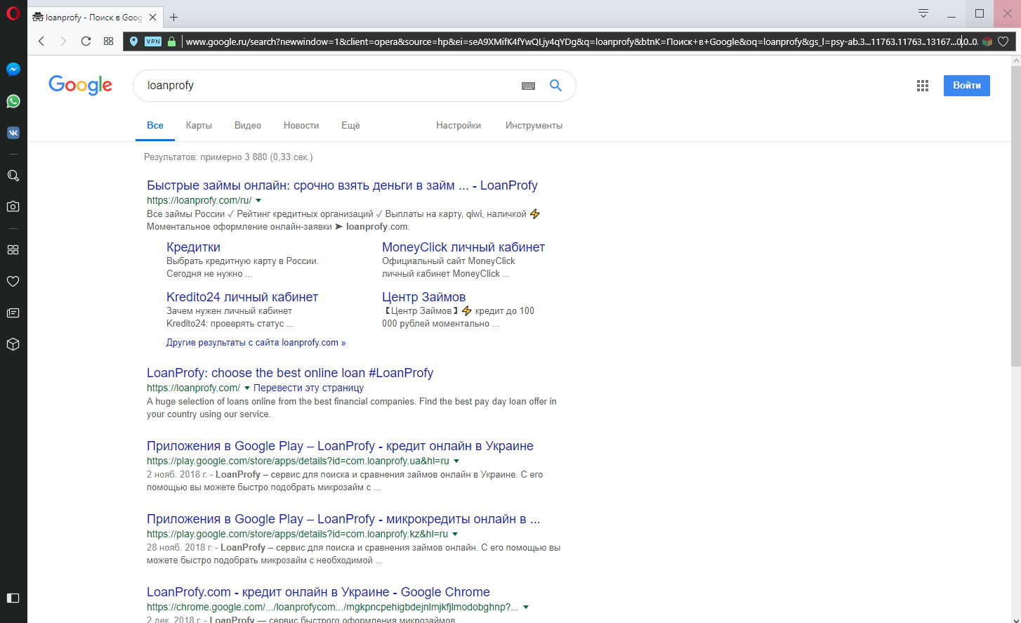
Task: Expand arrow after chrome.google.com result URL
Action: point(526,608)
